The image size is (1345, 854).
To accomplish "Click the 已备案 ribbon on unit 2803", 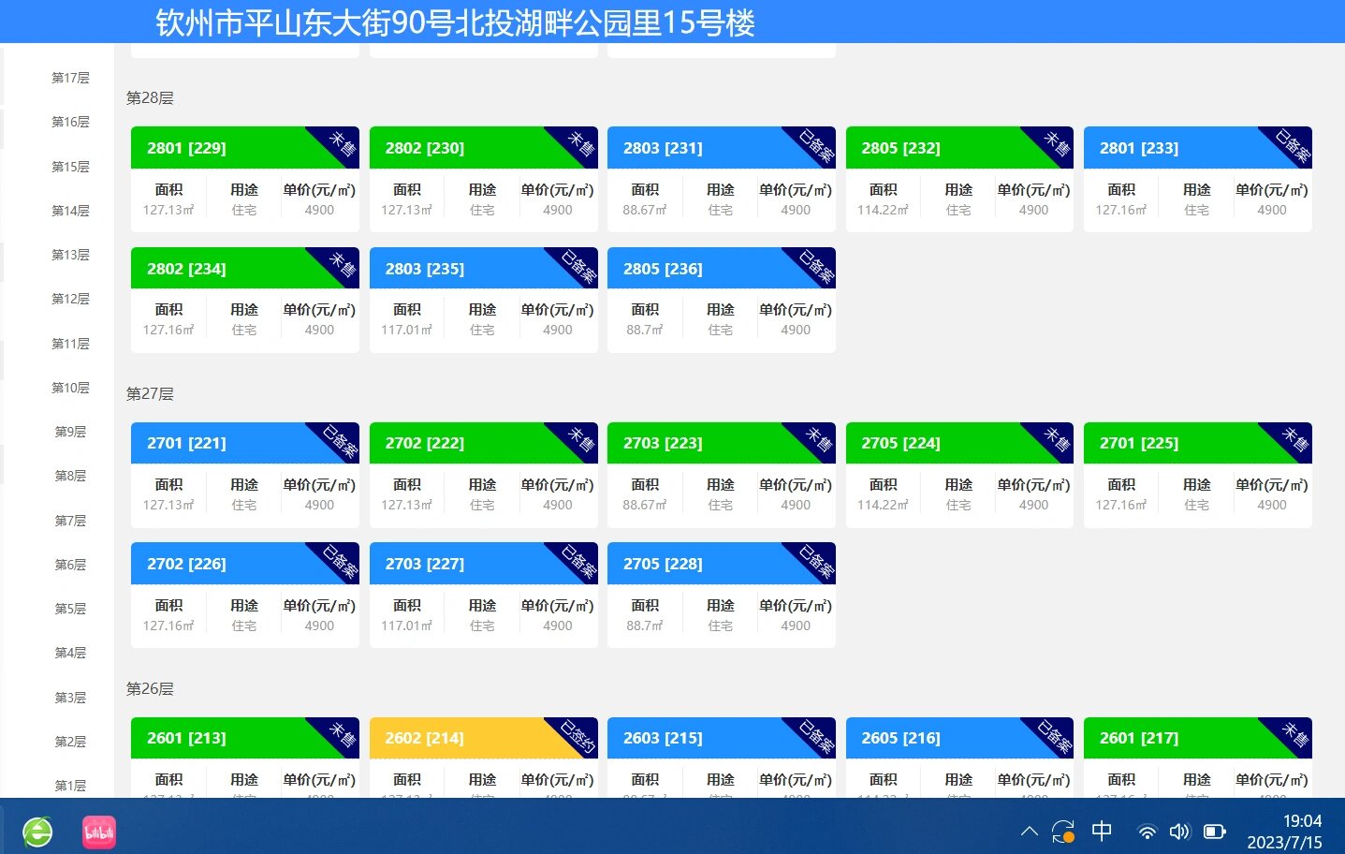I will 813,148.
